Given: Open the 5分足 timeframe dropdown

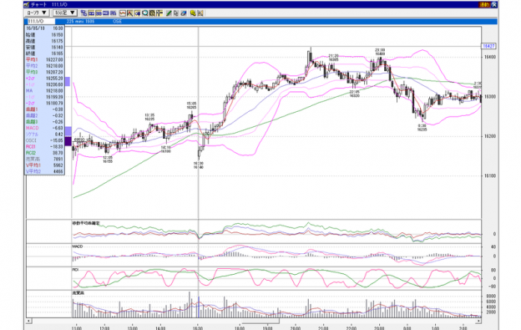Looking at the screenshot, I should (x=65, y=13).
